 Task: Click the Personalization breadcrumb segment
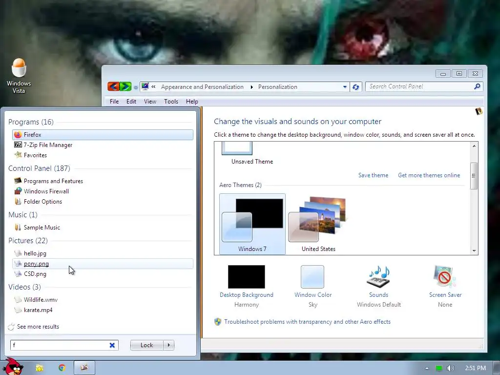(277, 87)
